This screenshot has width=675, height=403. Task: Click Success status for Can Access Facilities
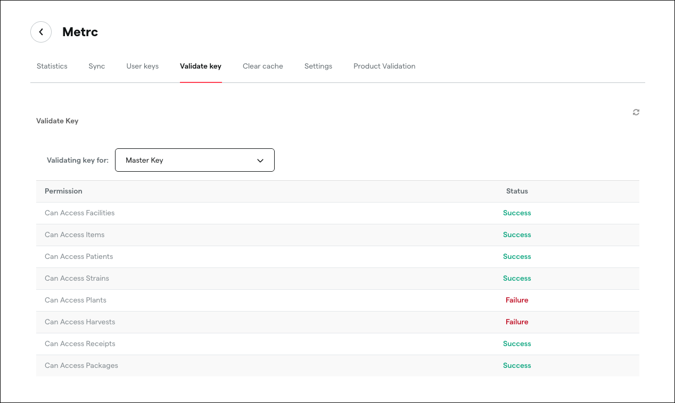point(517,213)
